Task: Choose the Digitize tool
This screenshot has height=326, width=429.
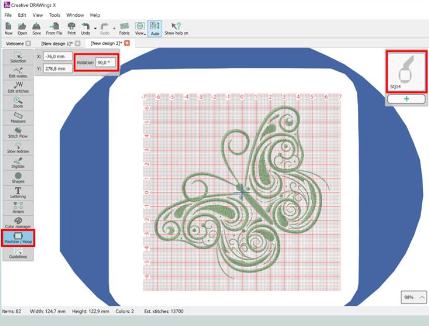Action: click(x=18, y=162)
